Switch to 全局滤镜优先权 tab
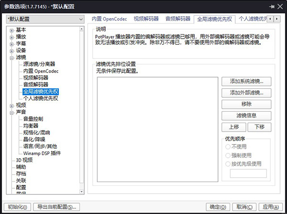This screenshot has width=287, height=214. coord(214,19)
